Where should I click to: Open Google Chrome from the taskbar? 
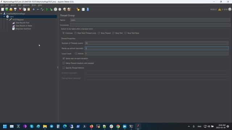pos(118,126)
